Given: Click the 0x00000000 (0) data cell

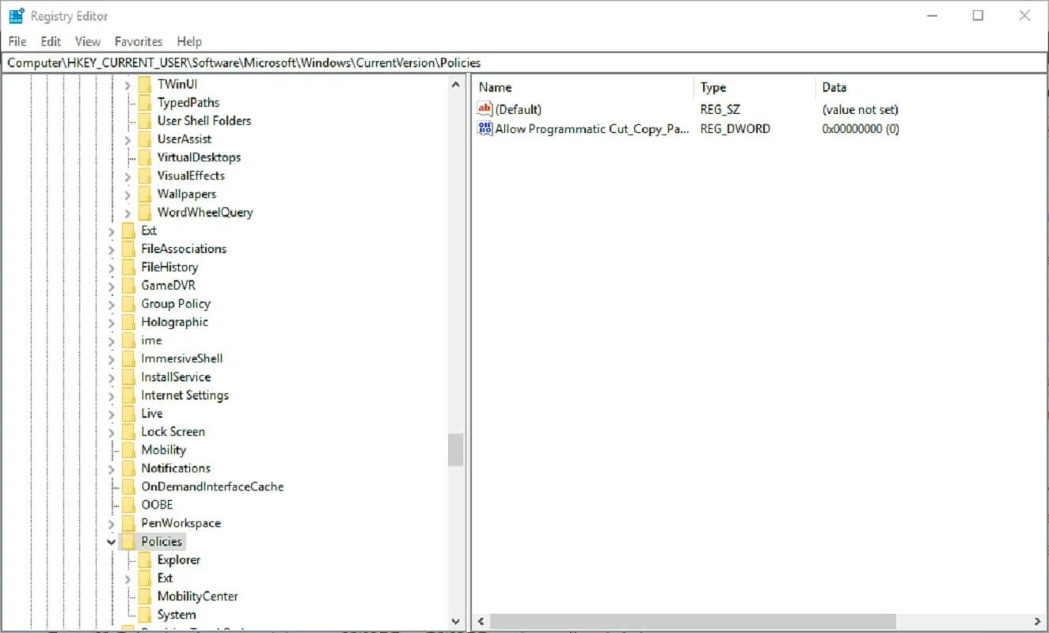Looking at the screenshot, I should point(861,128).
